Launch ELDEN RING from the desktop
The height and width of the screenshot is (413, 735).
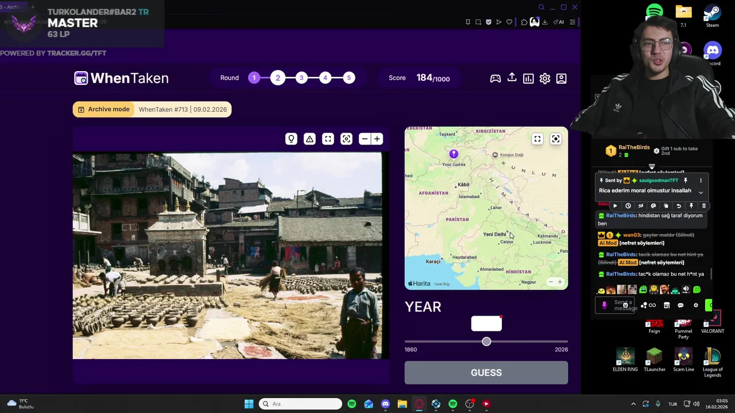coord(625,360)
